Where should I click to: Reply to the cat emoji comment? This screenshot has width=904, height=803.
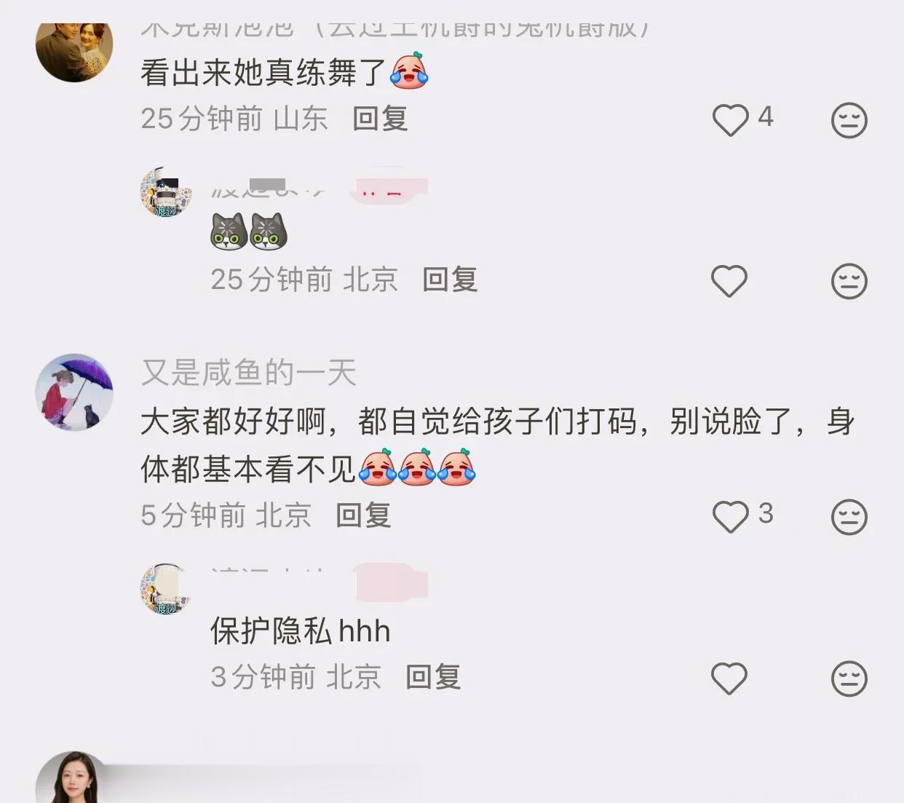450,280
